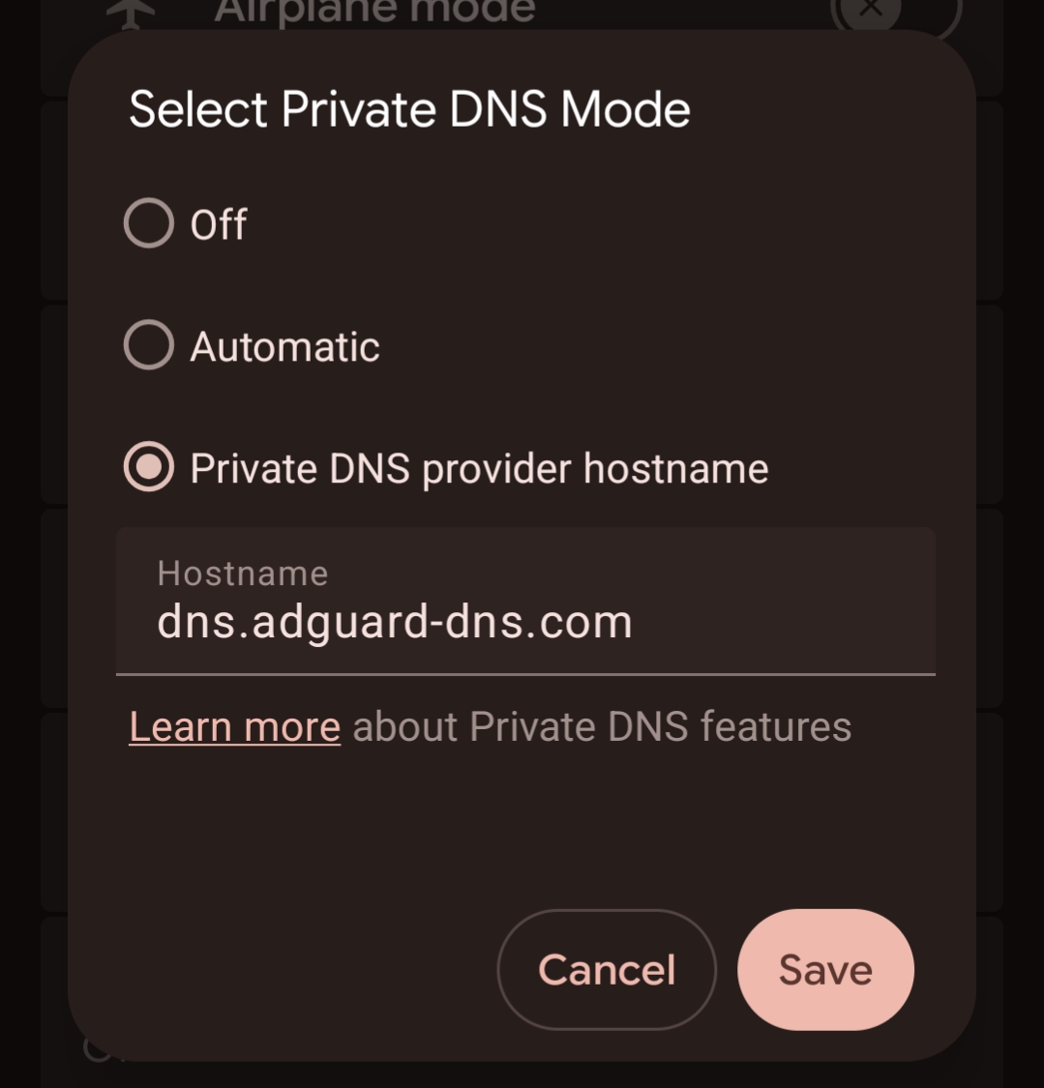The width and height of the screenshot is (1044, 1088).
Task: Open the Learn more link
Action: click(x=235, y=727)
